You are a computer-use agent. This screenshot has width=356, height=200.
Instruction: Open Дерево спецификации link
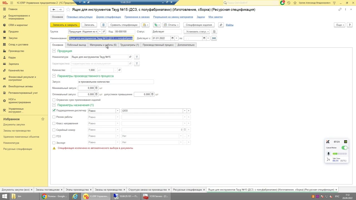pos(108,17)
